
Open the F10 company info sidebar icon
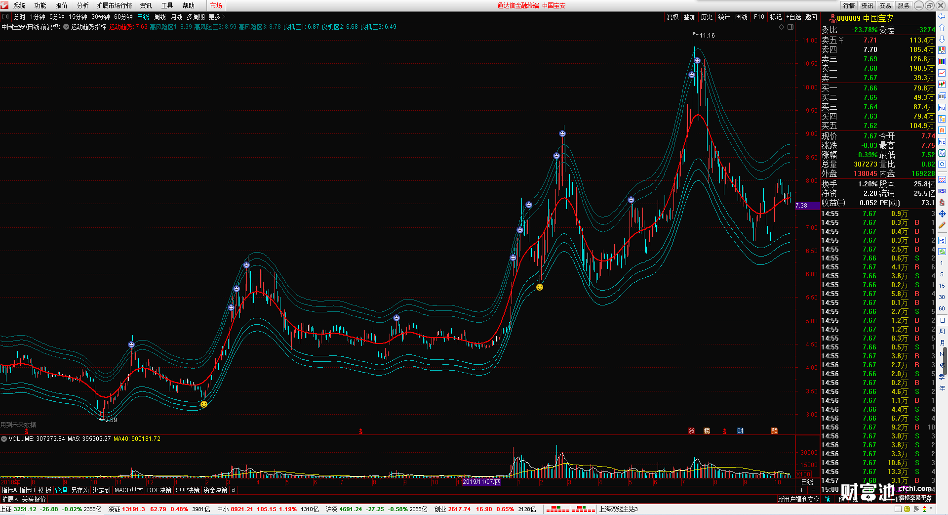pos(942,108)
